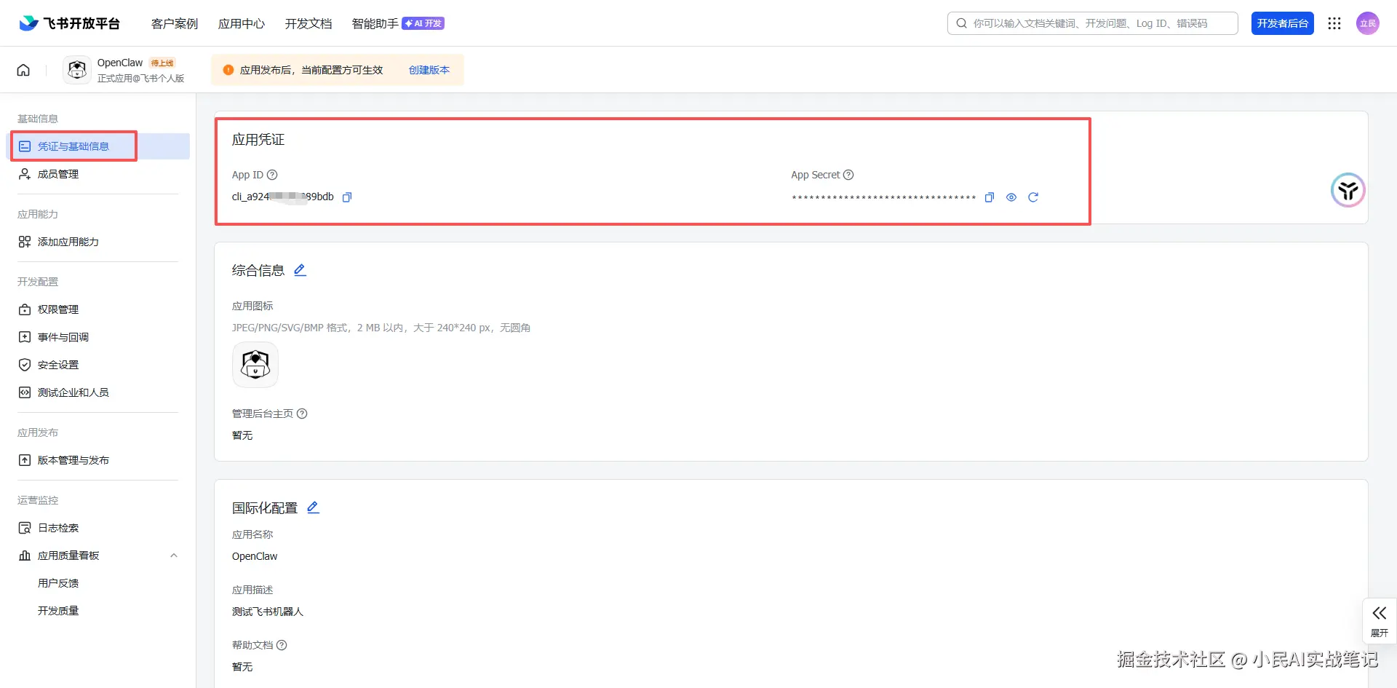Screen dimensions: 1397x688
Task: Collapse 应用质量看板 menu group
Action: tap(174, 555)
